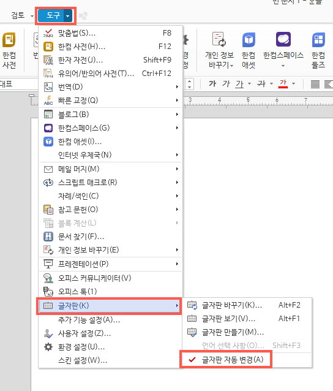Toggle underline 가 formatting button
Image resolution: width=333 pixels, height=391 pixels.
tap(239, 84)
